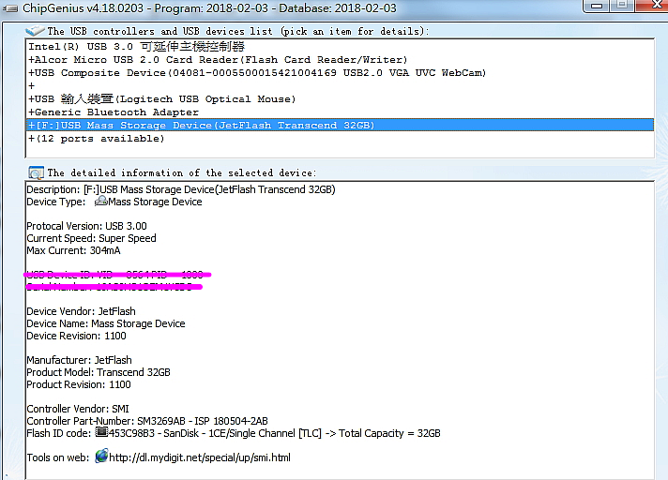Viewport: 668px width, 480px height.
Task: Click 'Device Name: Mass Storage Device' text
Action: (x=106, y=323)
